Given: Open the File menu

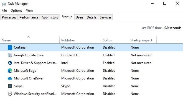Looking at the screenshot, I should click(x=4, y=10).
